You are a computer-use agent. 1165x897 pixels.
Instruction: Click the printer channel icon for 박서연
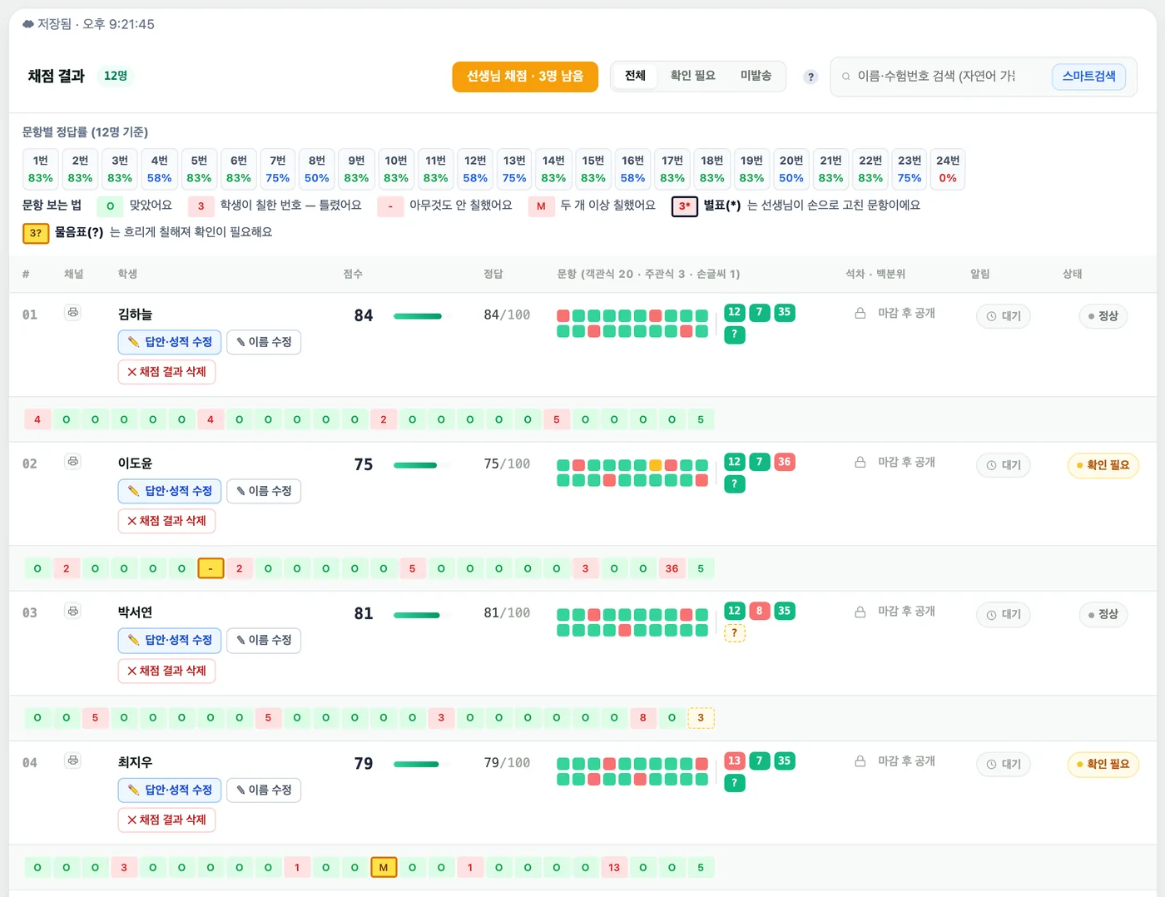[x=73, y=611]
